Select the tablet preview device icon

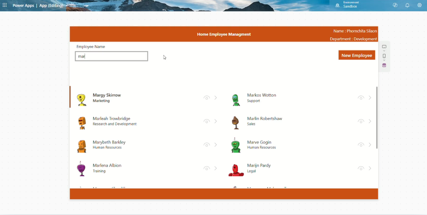pos(384,47)
